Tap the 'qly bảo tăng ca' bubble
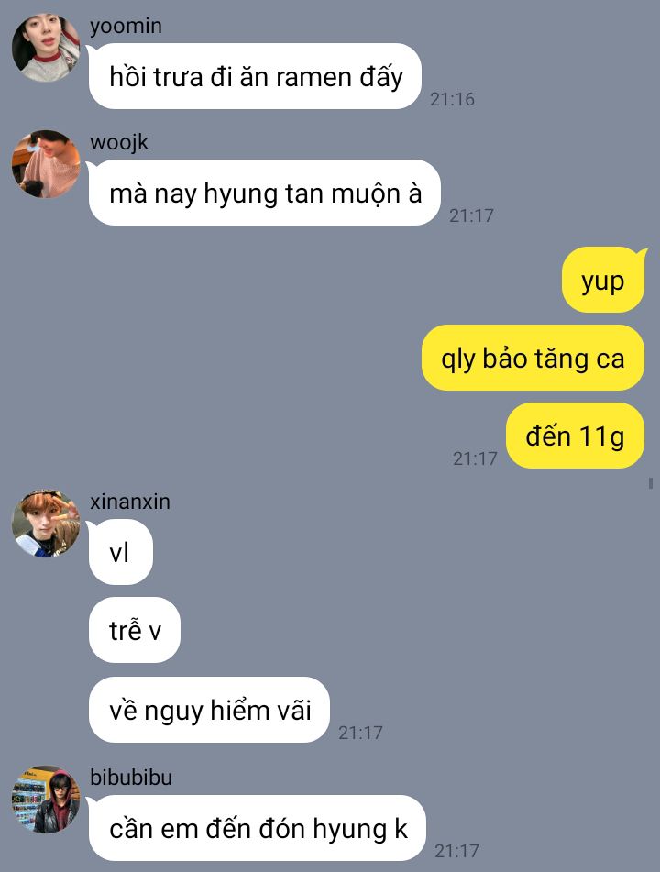The width and height of the screenshot is (660, 872). tap(533, 358)
